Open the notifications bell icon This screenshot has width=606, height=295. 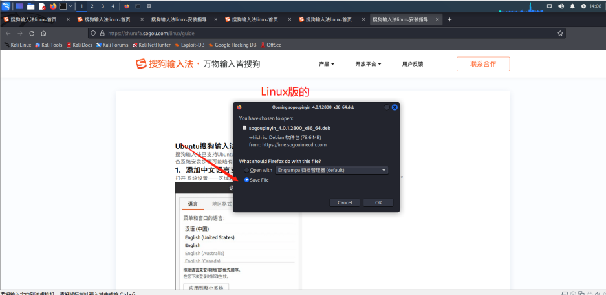(572, 6)
